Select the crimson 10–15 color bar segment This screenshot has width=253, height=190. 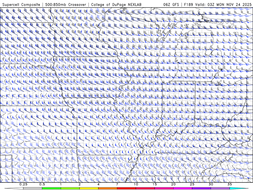pyautogui.click(x=145, y=188)
